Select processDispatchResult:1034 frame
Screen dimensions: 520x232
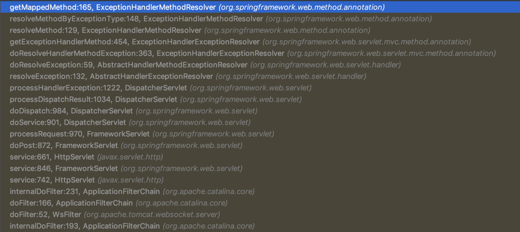260,99
